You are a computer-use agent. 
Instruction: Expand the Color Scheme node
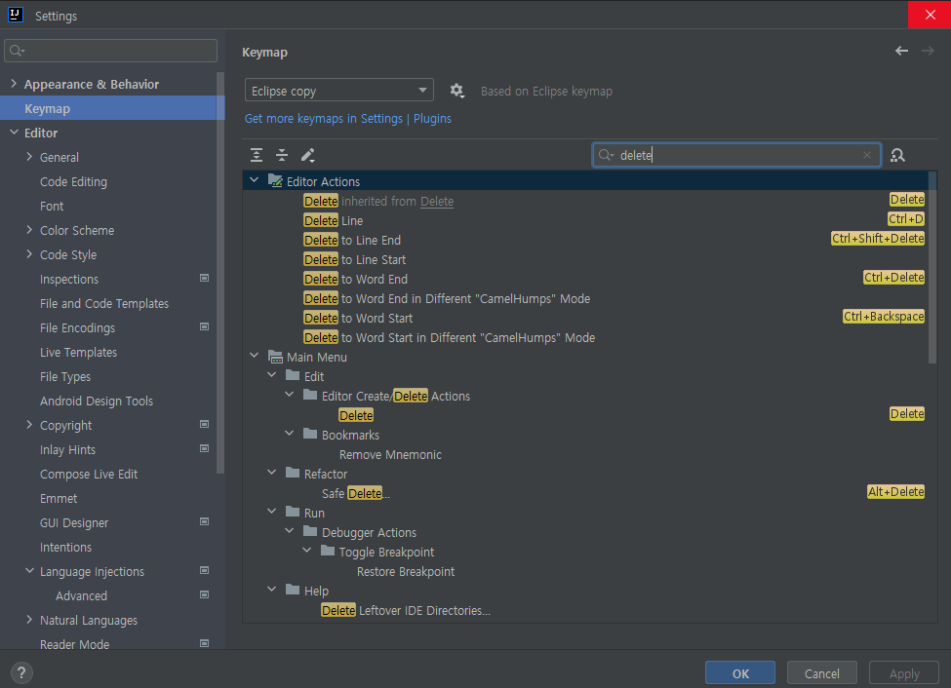click(29, 230)
